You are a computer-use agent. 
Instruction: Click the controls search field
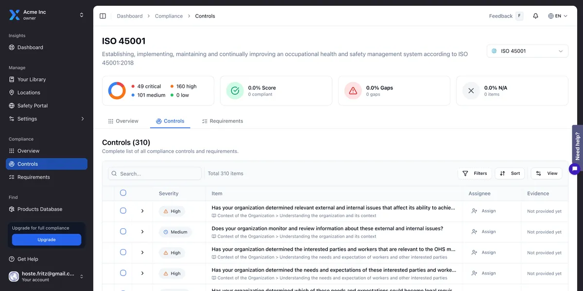point(154,173)
